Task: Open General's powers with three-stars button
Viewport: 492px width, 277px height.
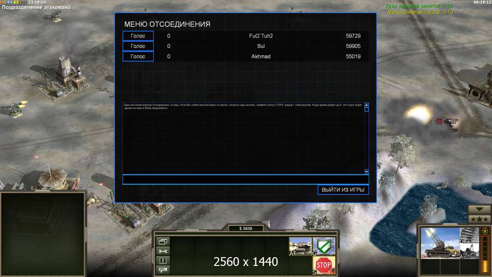Action: coord(479,219)
